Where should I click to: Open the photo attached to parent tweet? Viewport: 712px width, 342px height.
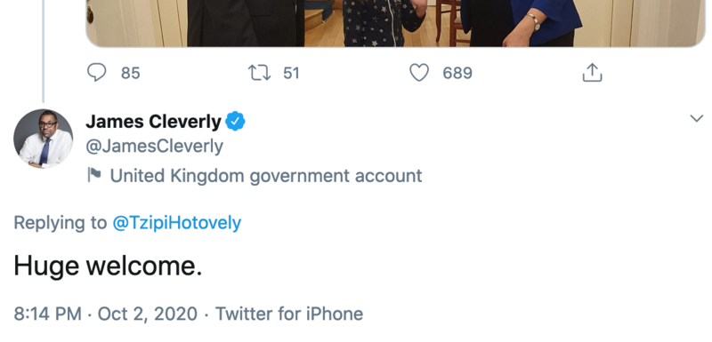tap(396, 23)
